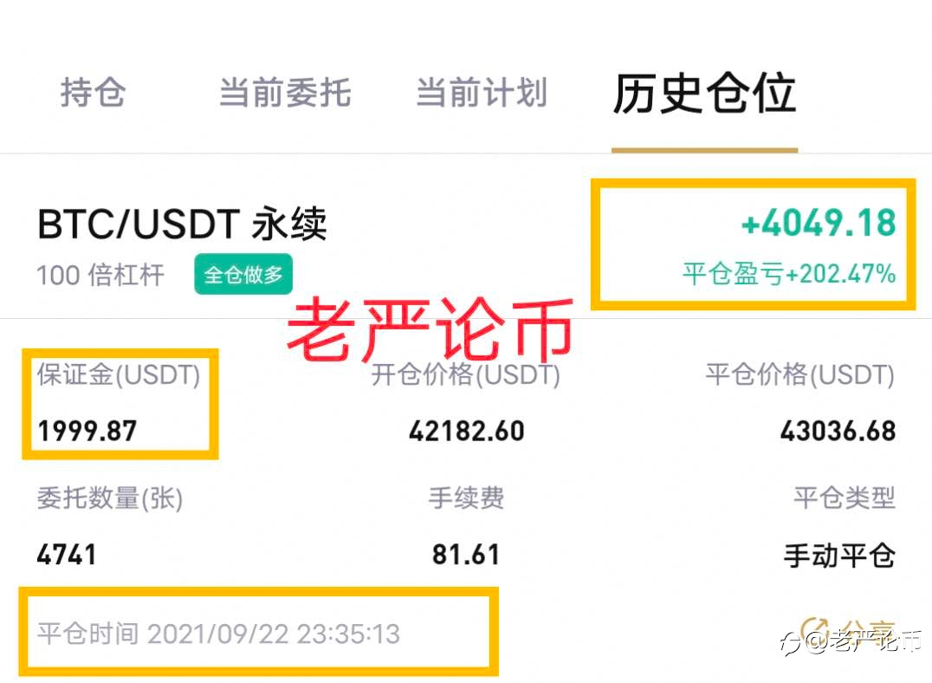The image size is (932, 683).
Task: Tap the 42182.60 opening price value
Action: (467, 432)
